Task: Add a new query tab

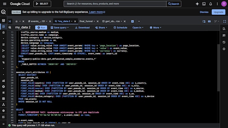Action: 132,21
